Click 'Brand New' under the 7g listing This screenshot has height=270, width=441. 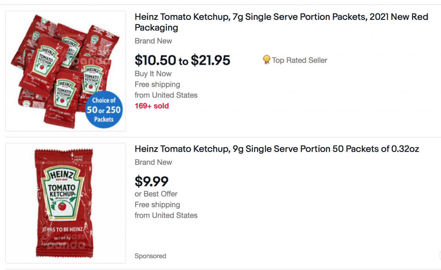point(153,41)
